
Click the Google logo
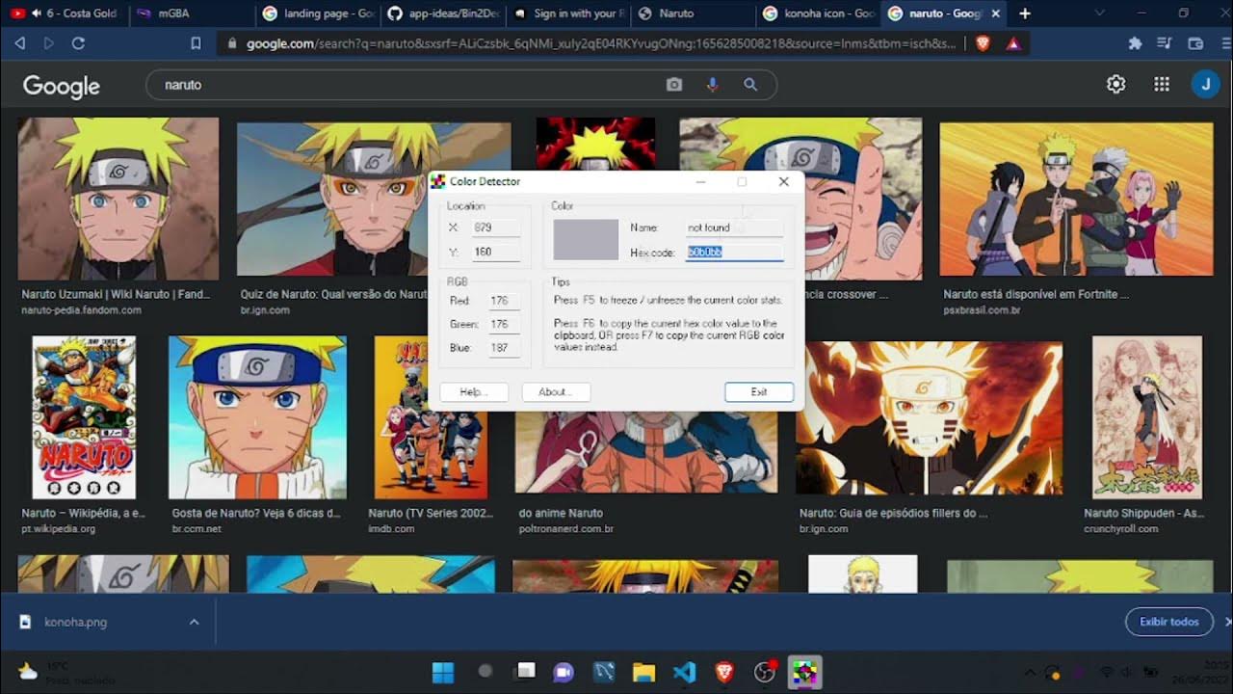tap(62, 86)
